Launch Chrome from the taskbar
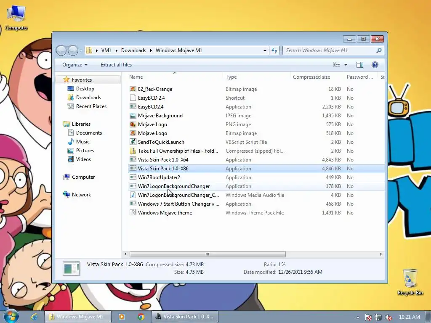This screenshot has width=431, height=323. coord(141,317)
